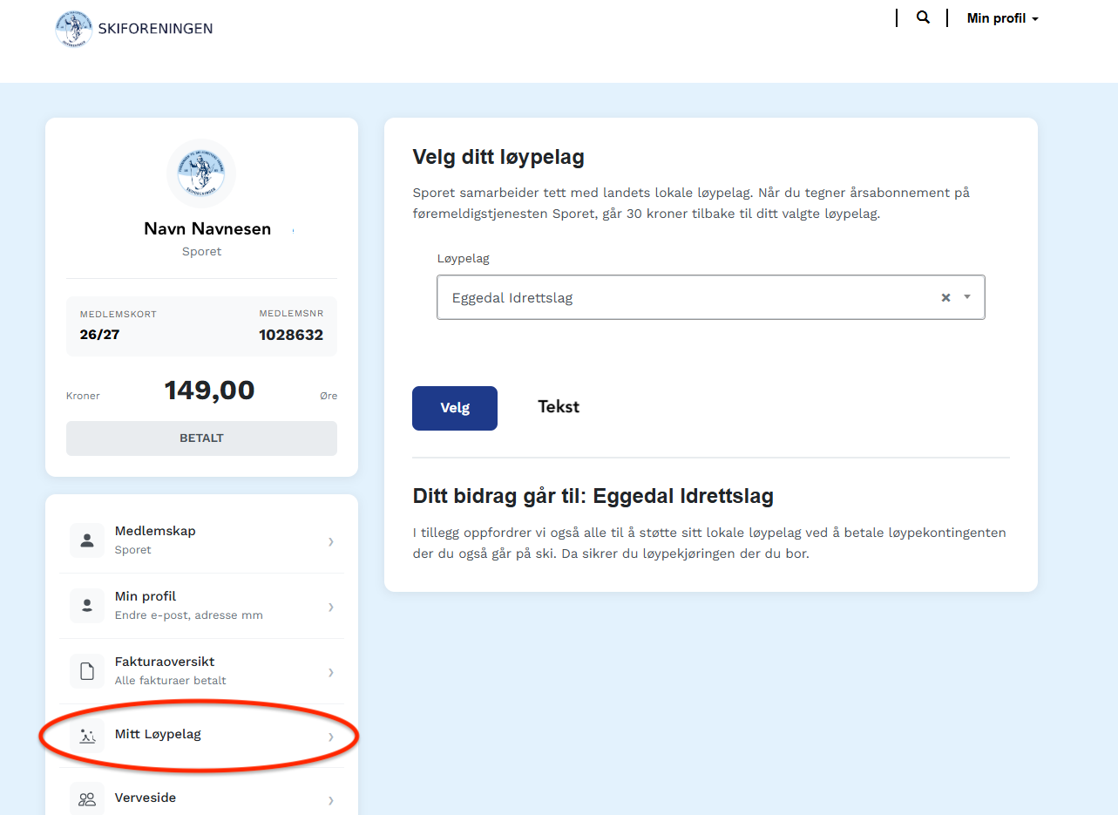Screen dimensions: 1118x815
Task: Open search using the magnifying glass icon
Action: (923, 17)
